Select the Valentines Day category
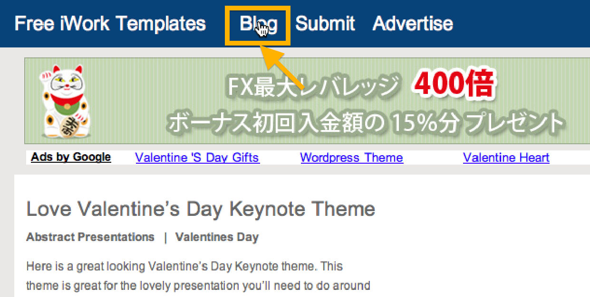 click(x=217, y=237)
